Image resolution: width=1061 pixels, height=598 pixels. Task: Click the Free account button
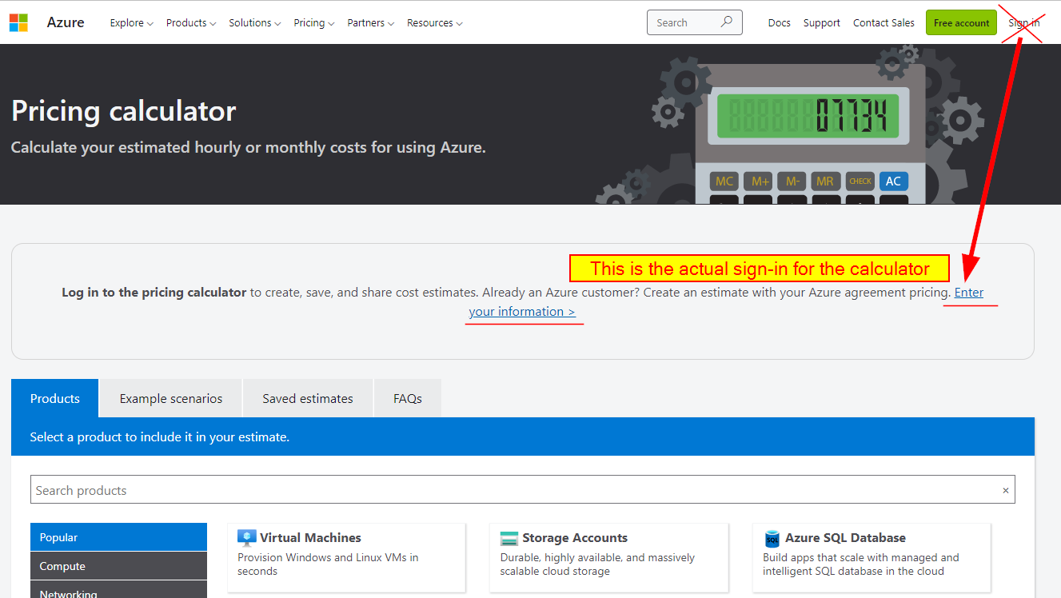click(x=962, y=22)
